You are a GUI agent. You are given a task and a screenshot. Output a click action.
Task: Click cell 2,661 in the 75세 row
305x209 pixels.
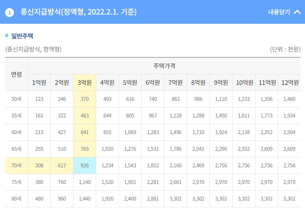pos(176,182)
